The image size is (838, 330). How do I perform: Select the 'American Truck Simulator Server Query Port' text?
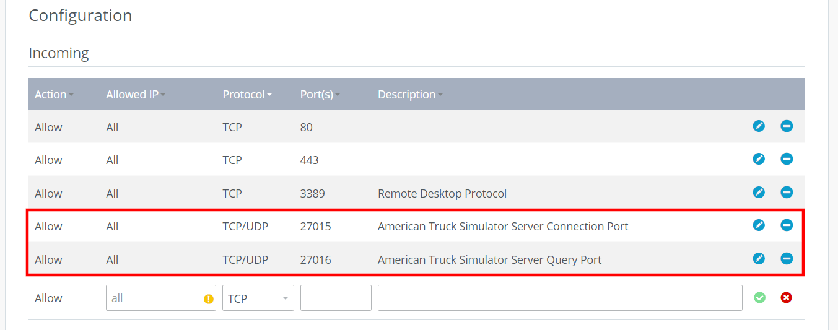click(x=489, y=259)
